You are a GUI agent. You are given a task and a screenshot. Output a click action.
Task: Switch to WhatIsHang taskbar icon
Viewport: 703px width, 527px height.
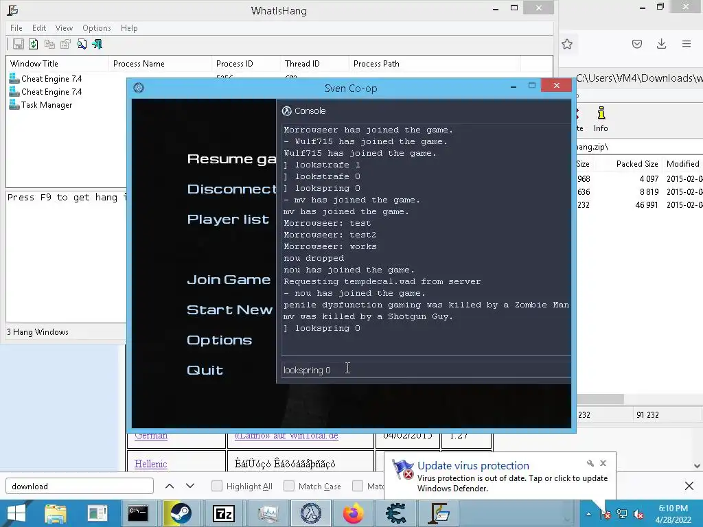439,513
